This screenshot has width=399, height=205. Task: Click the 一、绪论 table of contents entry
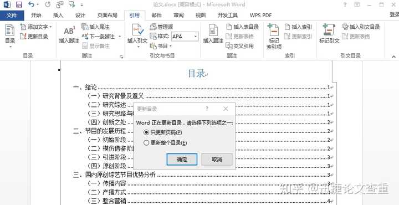tap(203, 88)
